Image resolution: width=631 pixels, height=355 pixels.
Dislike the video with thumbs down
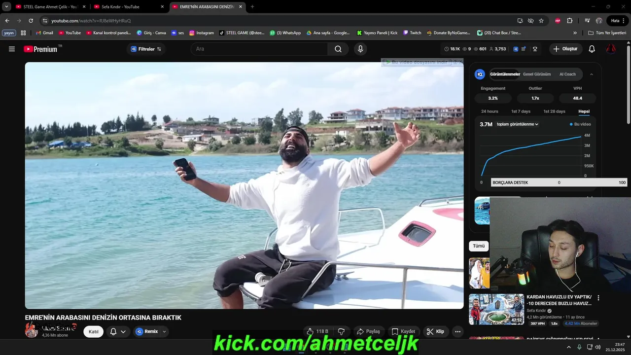tap(341, 331)
